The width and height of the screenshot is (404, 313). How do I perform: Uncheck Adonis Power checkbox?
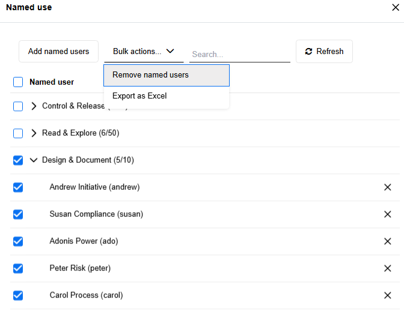18,241
